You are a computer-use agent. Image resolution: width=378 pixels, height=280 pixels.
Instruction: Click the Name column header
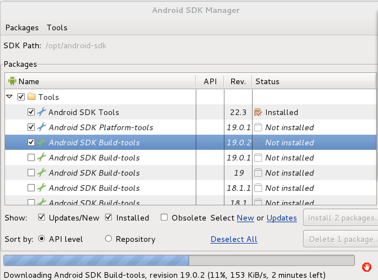coord(100,81)
